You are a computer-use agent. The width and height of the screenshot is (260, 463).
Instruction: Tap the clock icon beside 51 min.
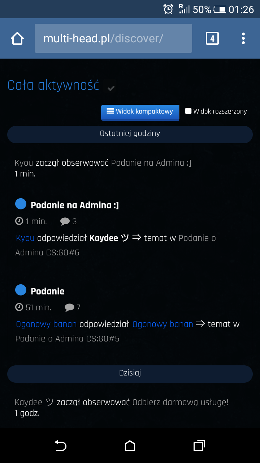click(19, 307)
